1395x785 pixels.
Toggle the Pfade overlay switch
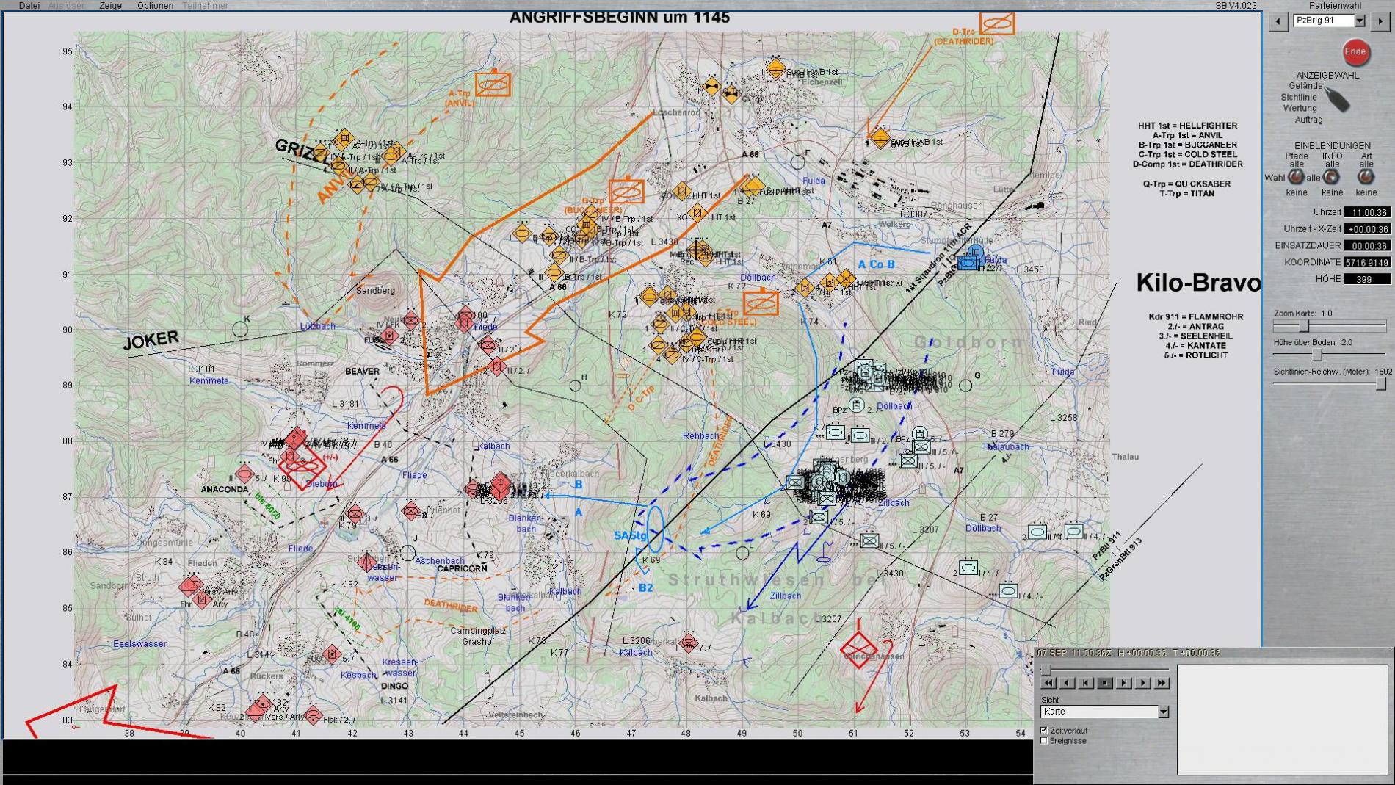(x=1297, y=177)
